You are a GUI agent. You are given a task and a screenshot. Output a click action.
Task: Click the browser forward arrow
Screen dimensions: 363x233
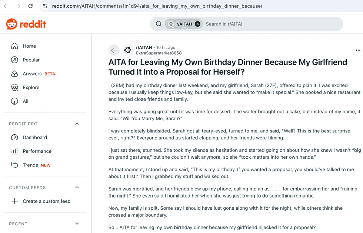[18, 6]
